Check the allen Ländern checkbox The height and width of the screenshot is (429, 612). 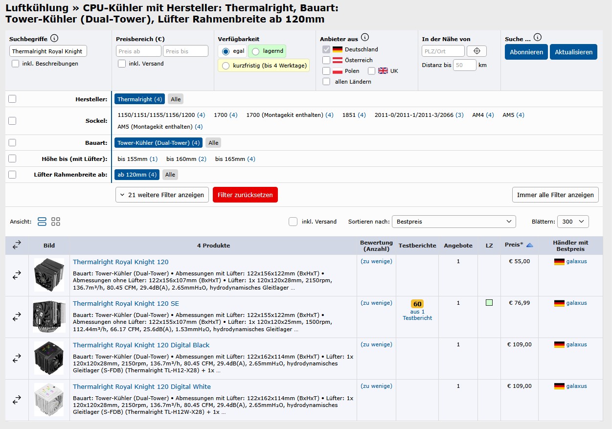point(326,82)
